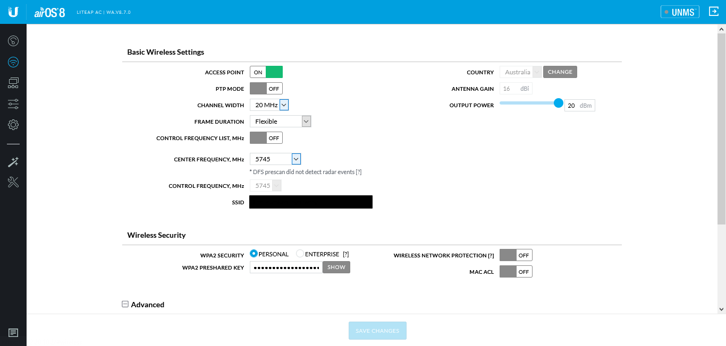The height and width of the screenshot is (346, 726).
Task: Enable the PTP Mode toggle
Action: 266,89
